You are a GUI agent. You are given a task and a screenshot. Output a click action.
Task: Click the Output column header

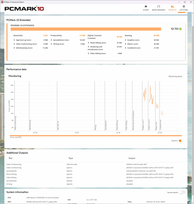[132, 158]
